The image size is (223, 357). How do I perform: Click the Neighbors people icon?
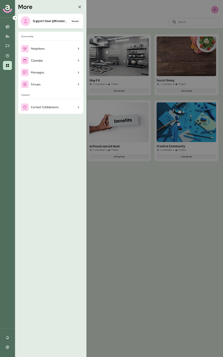(x=25, y=49)
